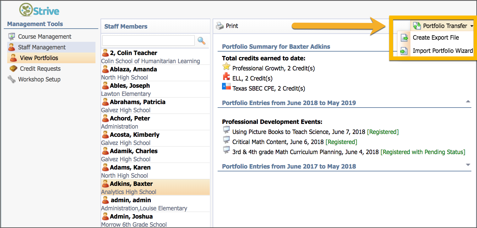Click the staff member search field

click(149, 41)
